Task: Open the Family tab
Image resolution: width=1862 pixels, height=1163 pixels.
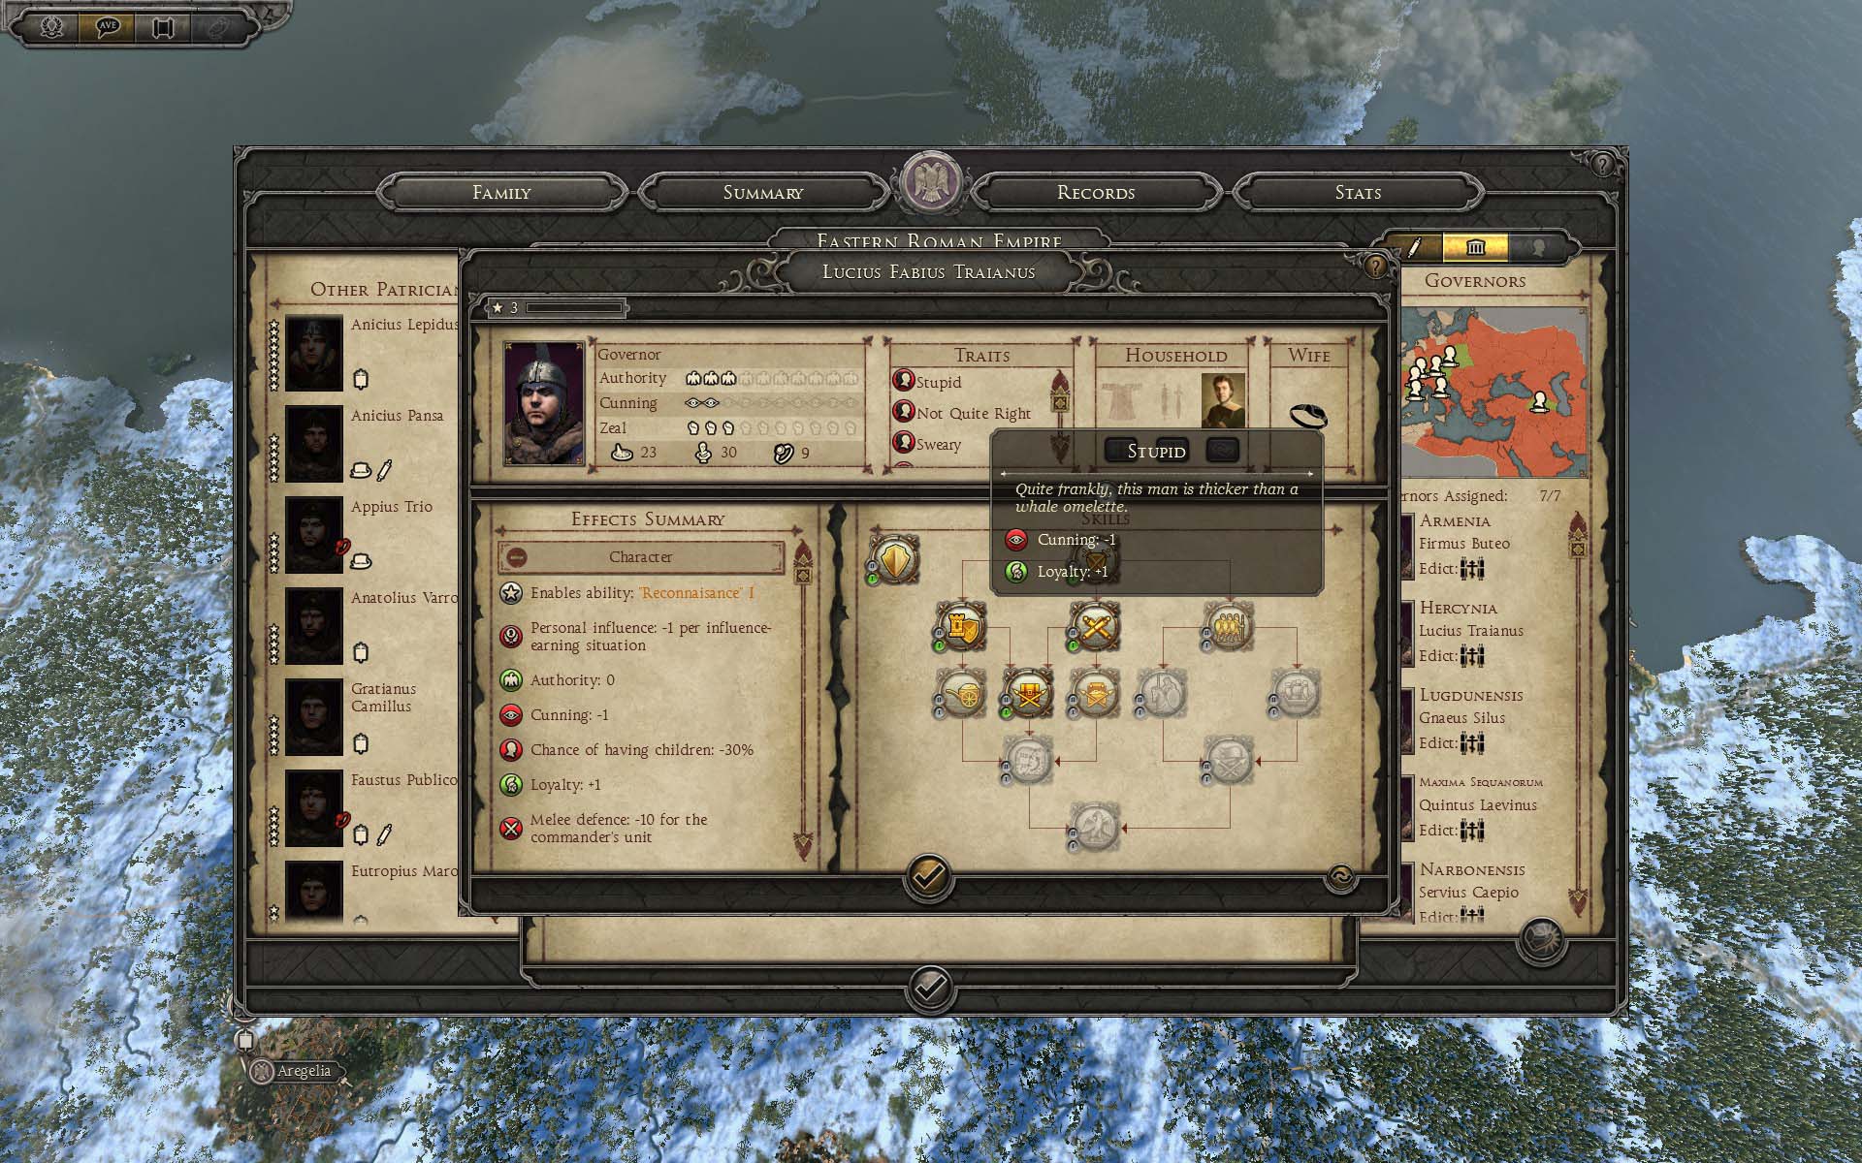Action: (501, 192)
